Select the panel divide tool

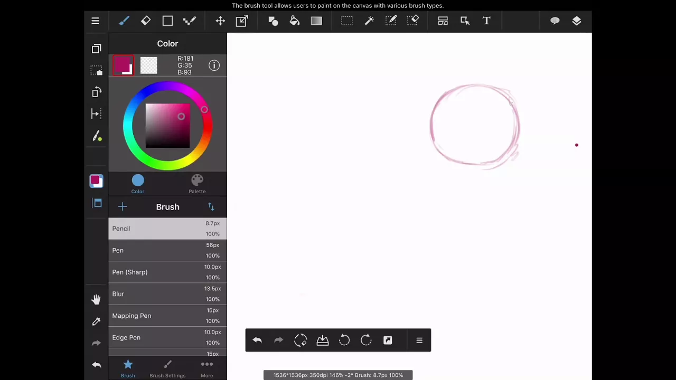click(443, 21)
